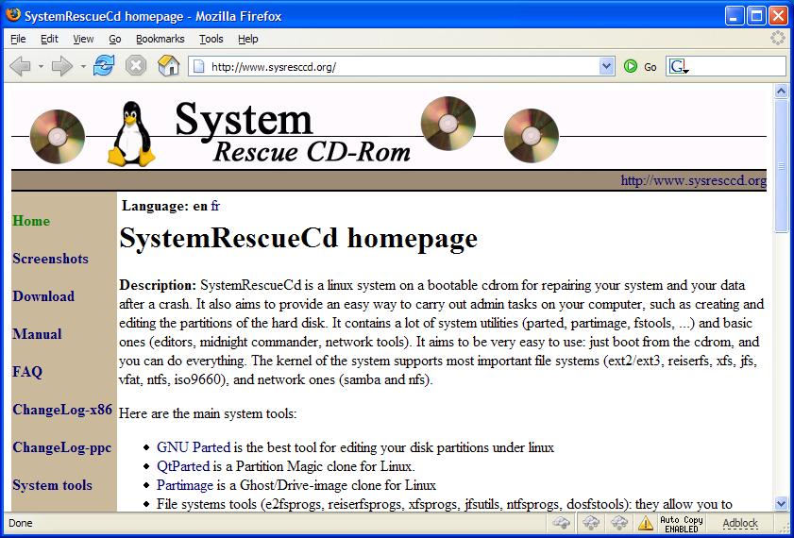
Task: Open the ChangeLog-ppc link
Action: (61, 447)
